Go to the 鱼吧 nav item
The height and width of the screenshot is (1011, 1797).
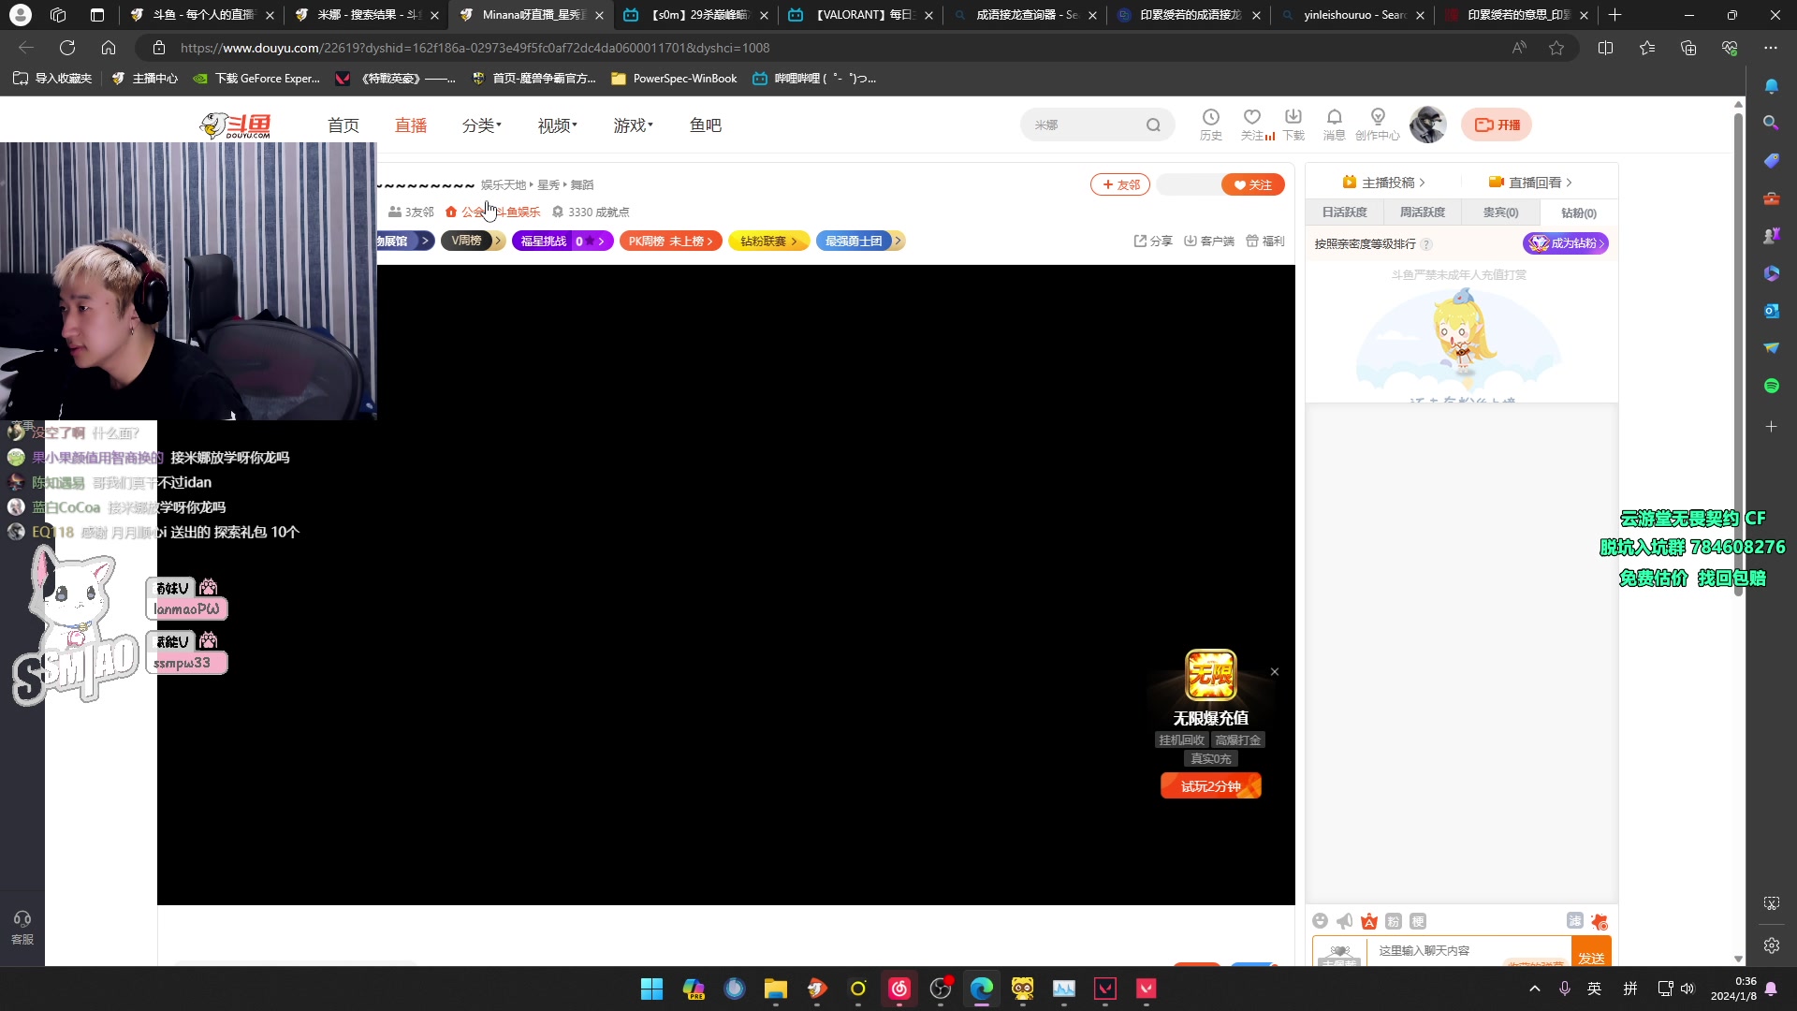click(x=705, y=125)
